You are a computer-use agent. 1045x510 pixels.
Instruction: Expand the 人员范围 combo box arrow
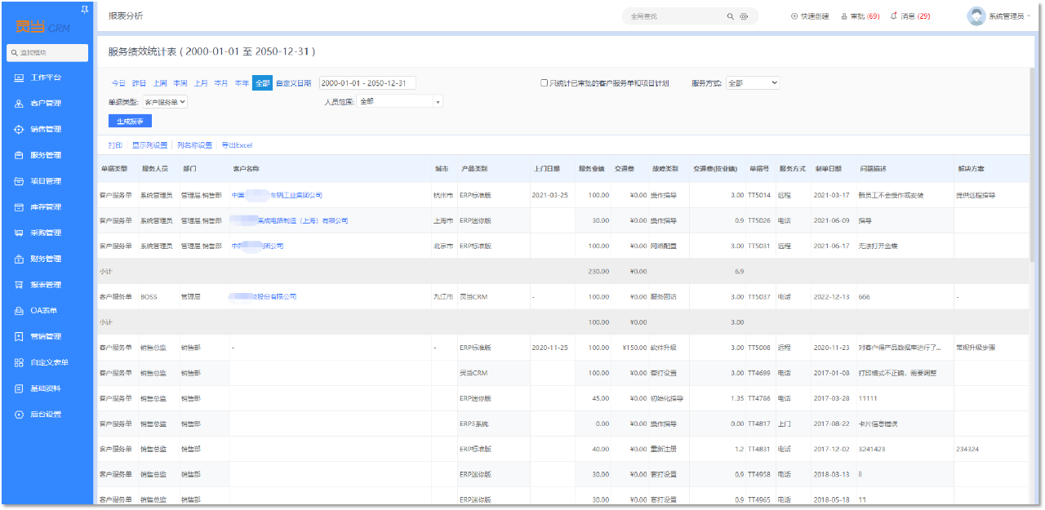click(438, 102)
